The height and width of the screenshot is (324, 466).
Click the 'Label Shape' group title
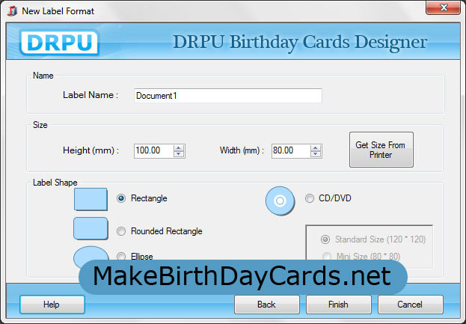click(55, 183)
